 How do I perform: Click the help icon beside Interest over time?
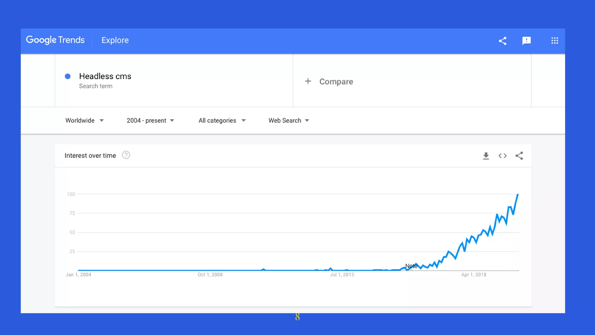click(x=126, y=155)
